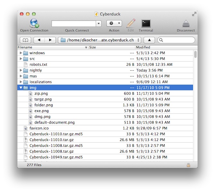Expand the nightly folder
The width and height of the screenshot is (215, 192).
(x=21, y=70)
